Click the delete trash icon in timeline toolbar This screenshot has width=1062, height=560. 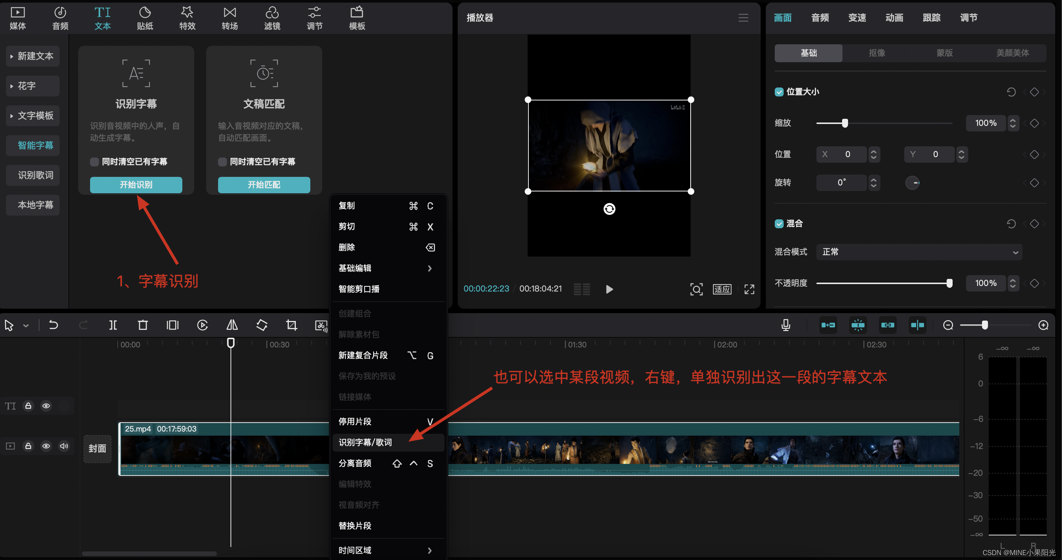pos(143,325)
